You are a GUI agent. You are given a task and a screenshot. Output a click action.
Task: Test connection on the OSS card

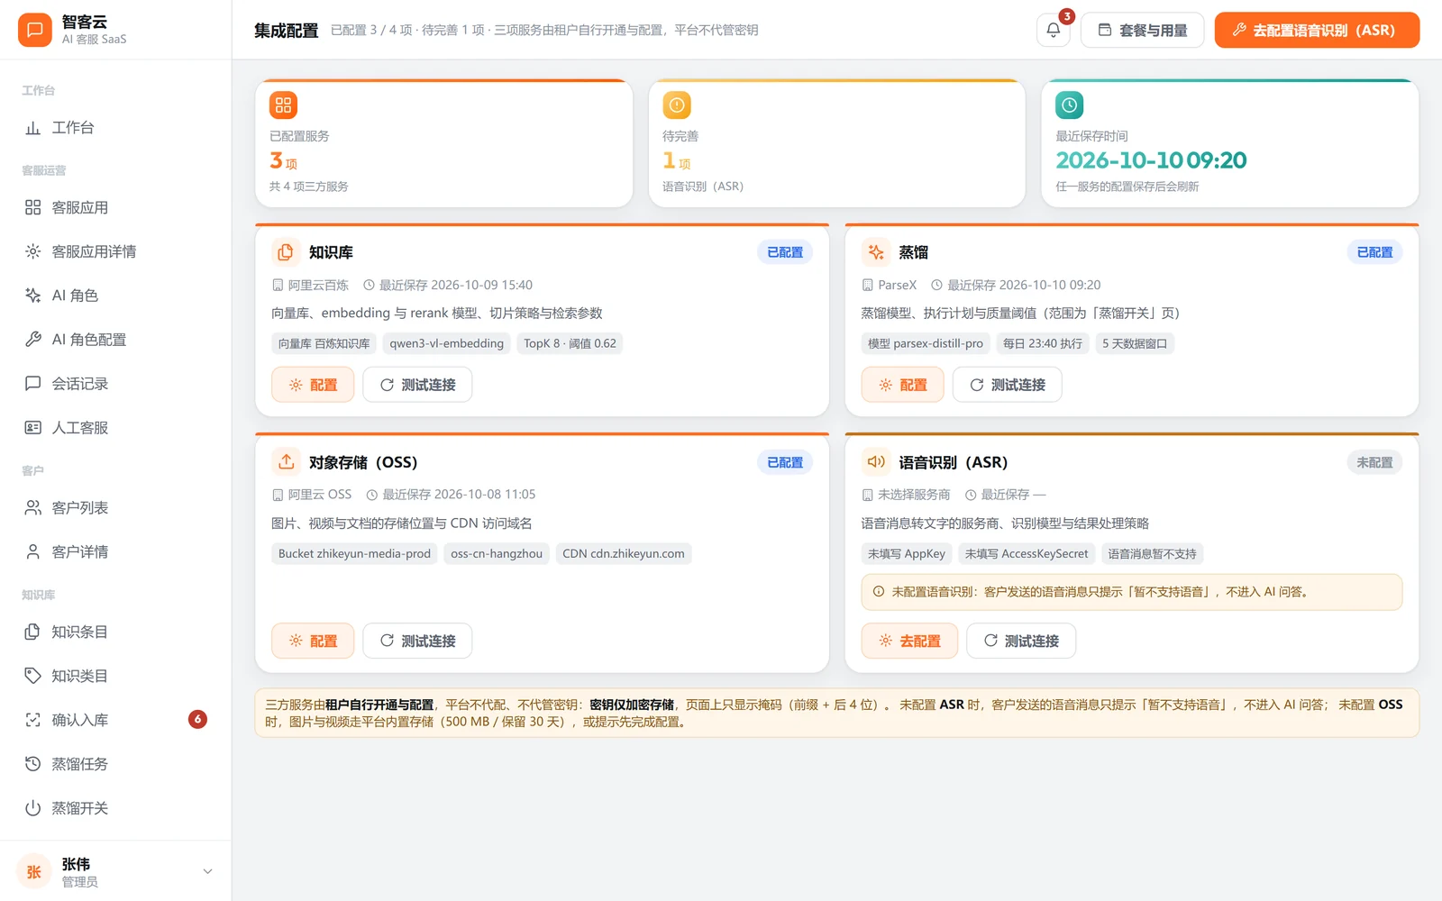pyautogui.click(x=417, y=641)
